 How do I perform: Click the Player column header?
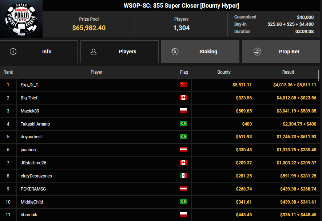pos(96,72)
